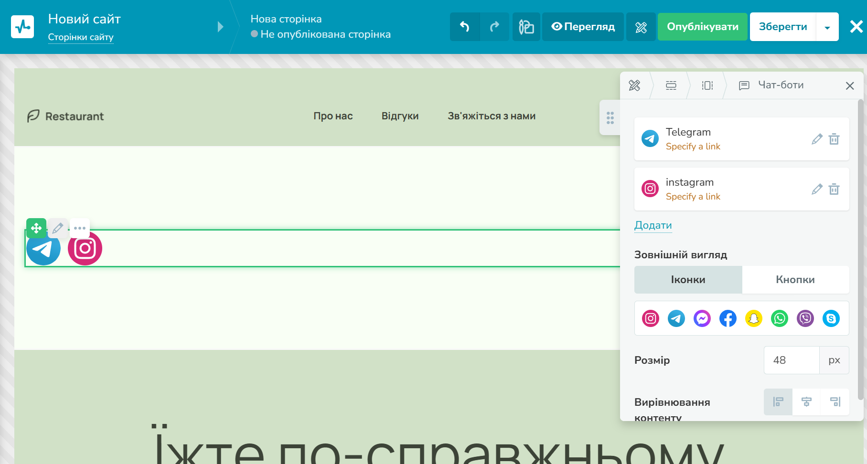
Task: Select Іконки appearance option
Action: (x=688, y=280)
